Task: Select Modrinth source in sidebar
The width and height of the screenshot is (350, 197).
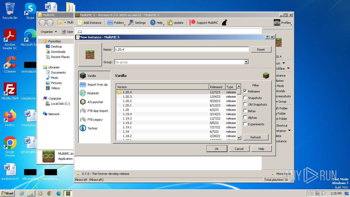Action: (95, 93)
